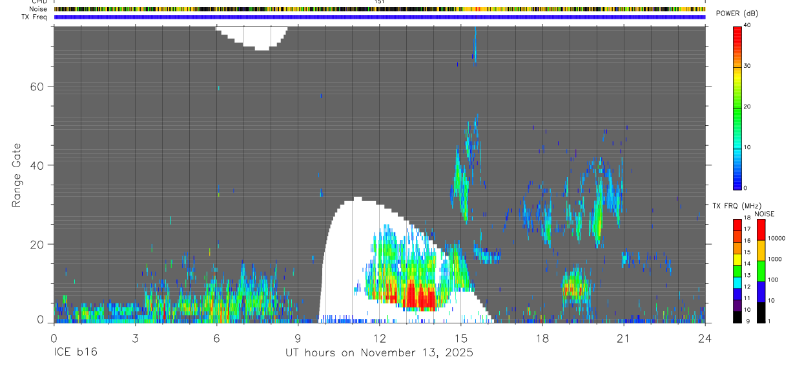Click the 1000 NOISE scale label

click(x=774, y=259)
